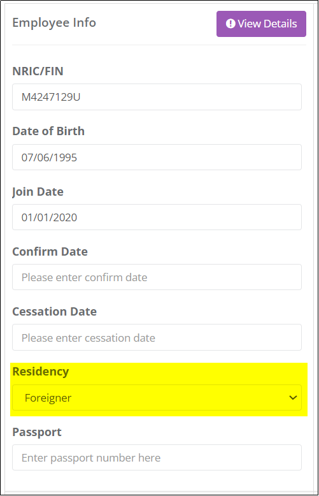Select the Passport number input field
The height and width of the screenshot is (496, 319).
click(157, 458)
